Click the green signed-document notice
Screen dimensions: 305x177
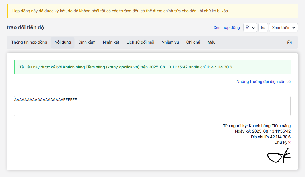(x=152, y=67)
